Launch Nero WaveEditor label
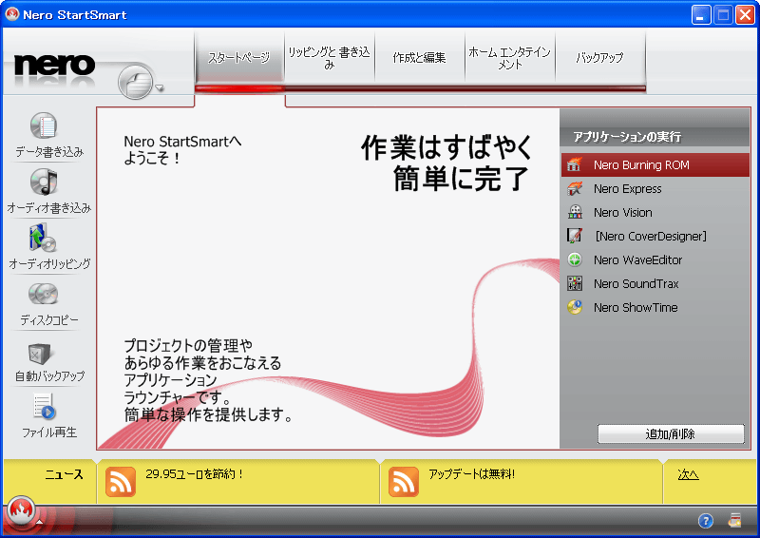 pyautogui.click(x=637, y=260)
